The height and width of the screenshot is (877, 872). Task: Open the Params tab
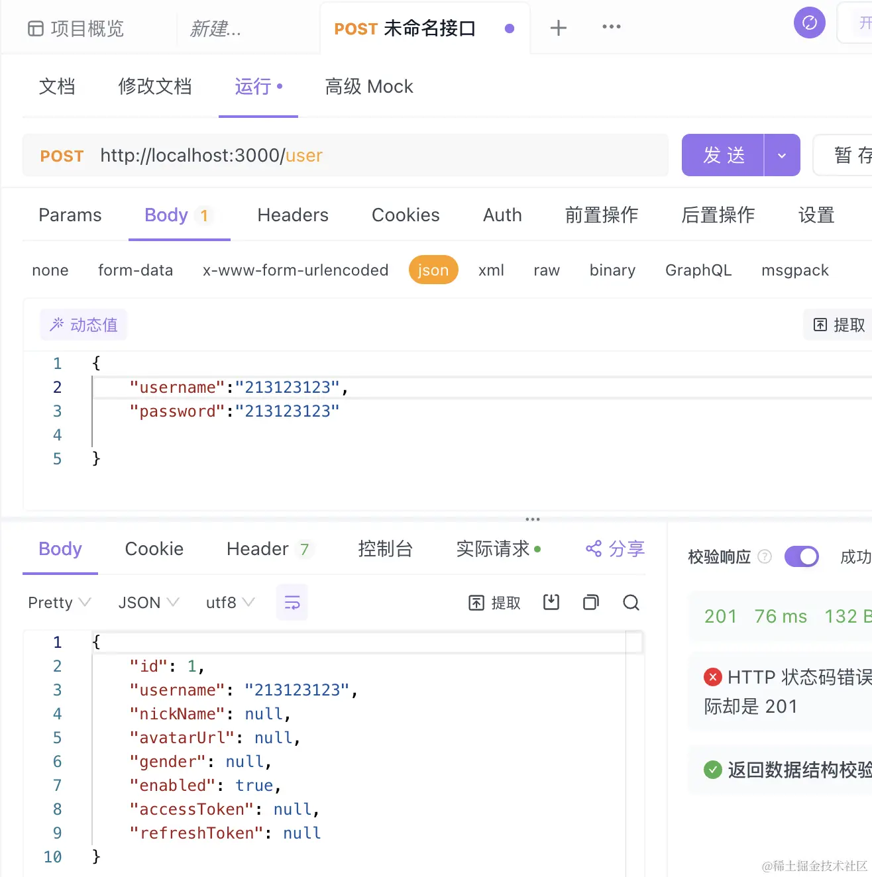pyautogui.click(x=70, y=215)
